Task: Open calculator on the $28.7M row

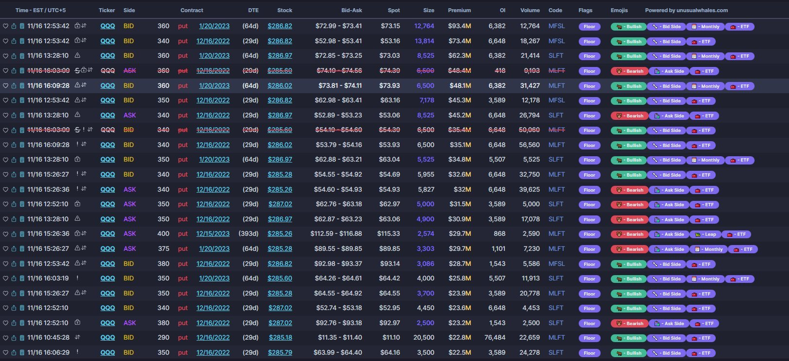Action: coord(22,264)
